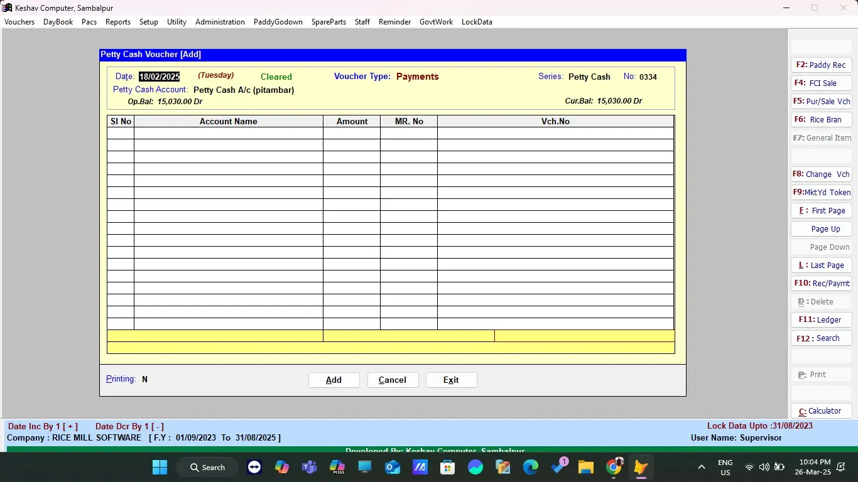Screen dimensions: 858x482
Task: Click the Exit button
Action: (451, 380)
